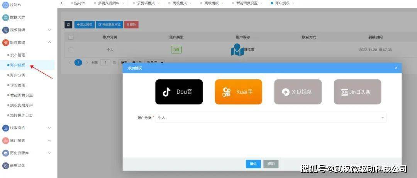Click the Xi瓜视频 logo icon

[285, 92]
